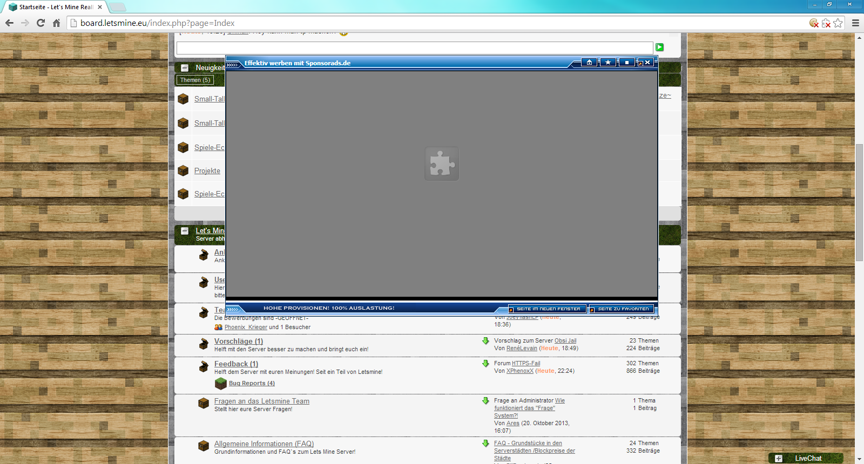864x464 pixels.
Task: Expand the LiveChat panel
Action: [x=779, y=458]
